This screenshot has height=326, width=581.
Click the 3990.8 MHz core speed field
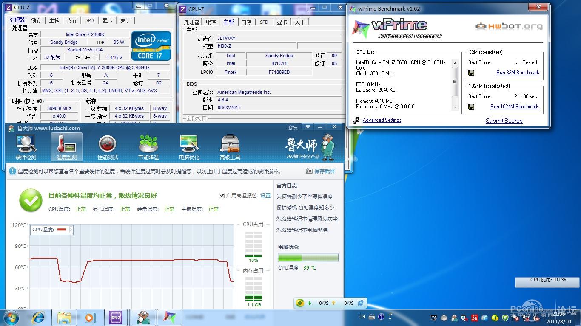59,108
